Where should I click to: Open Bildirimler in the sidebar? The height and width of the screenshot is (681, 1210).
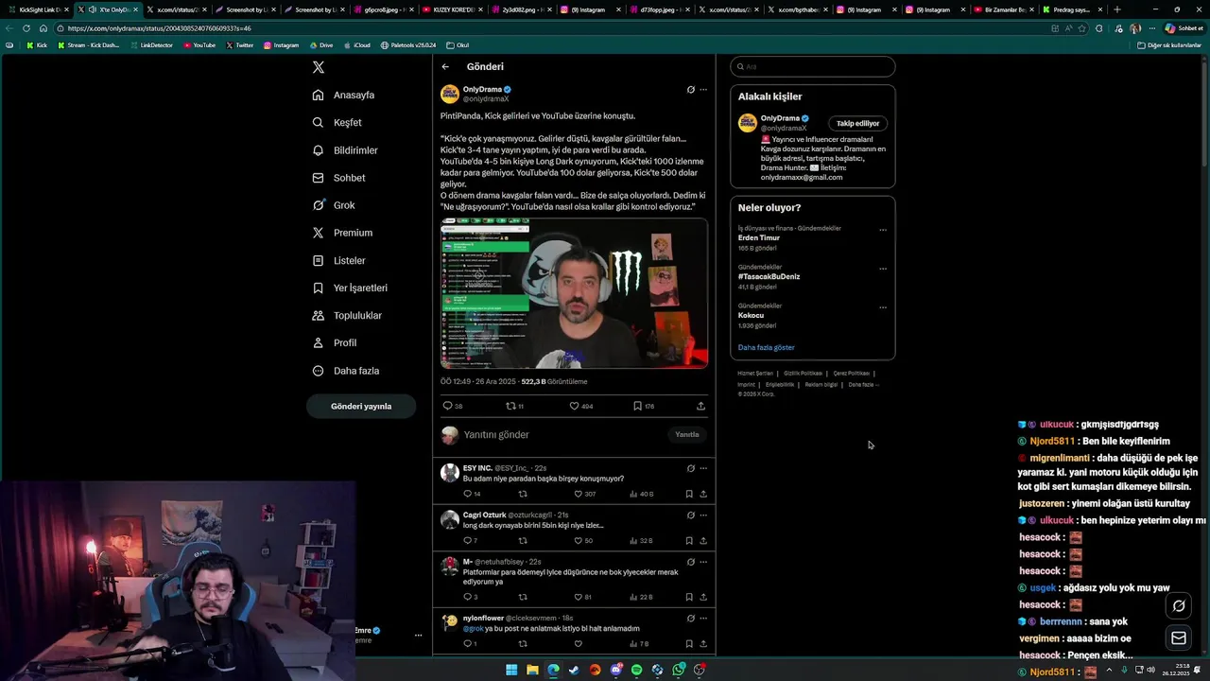(345, 150)
